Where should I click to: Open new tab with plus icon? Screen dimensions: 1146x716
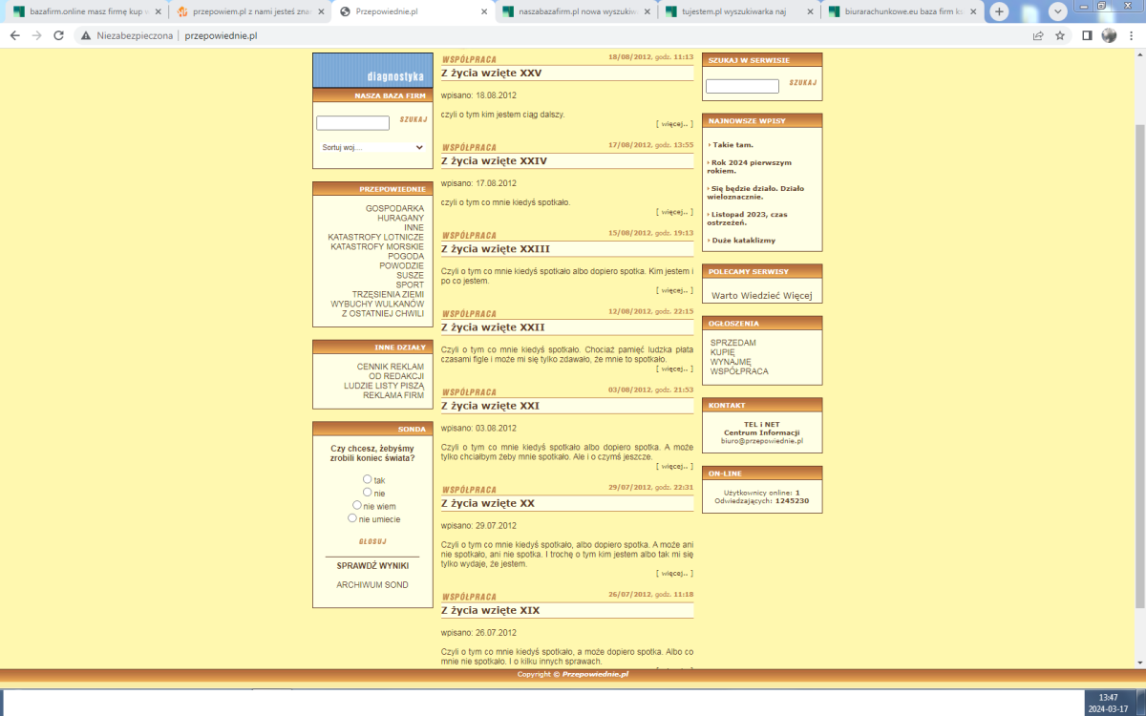999,11
